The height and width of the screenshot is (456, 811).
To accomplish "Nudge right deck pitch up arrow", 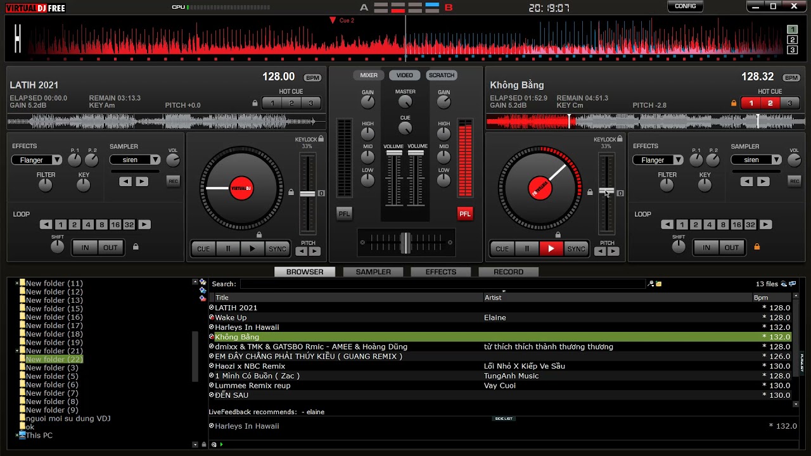I will 613,251.
